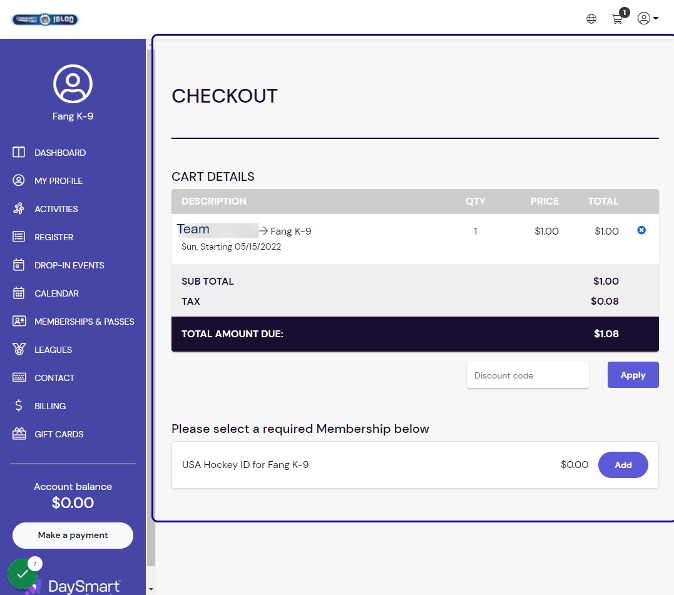Click 'USA Hockey ID for Fang K-9' text
674x595 pixels.
[x=245, y=464]
